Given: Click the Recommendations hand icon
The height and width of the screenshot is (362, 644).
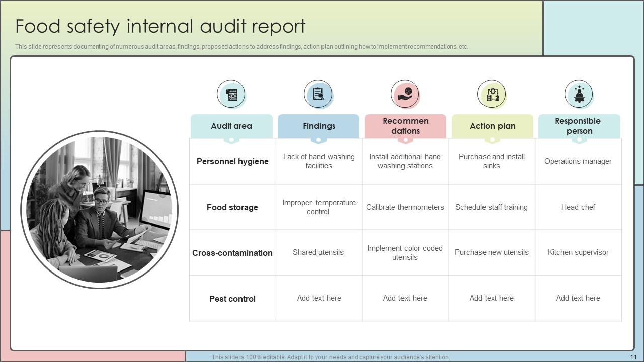Looking at the screenshot, I should pyautogui.click(x=405, y=95).
